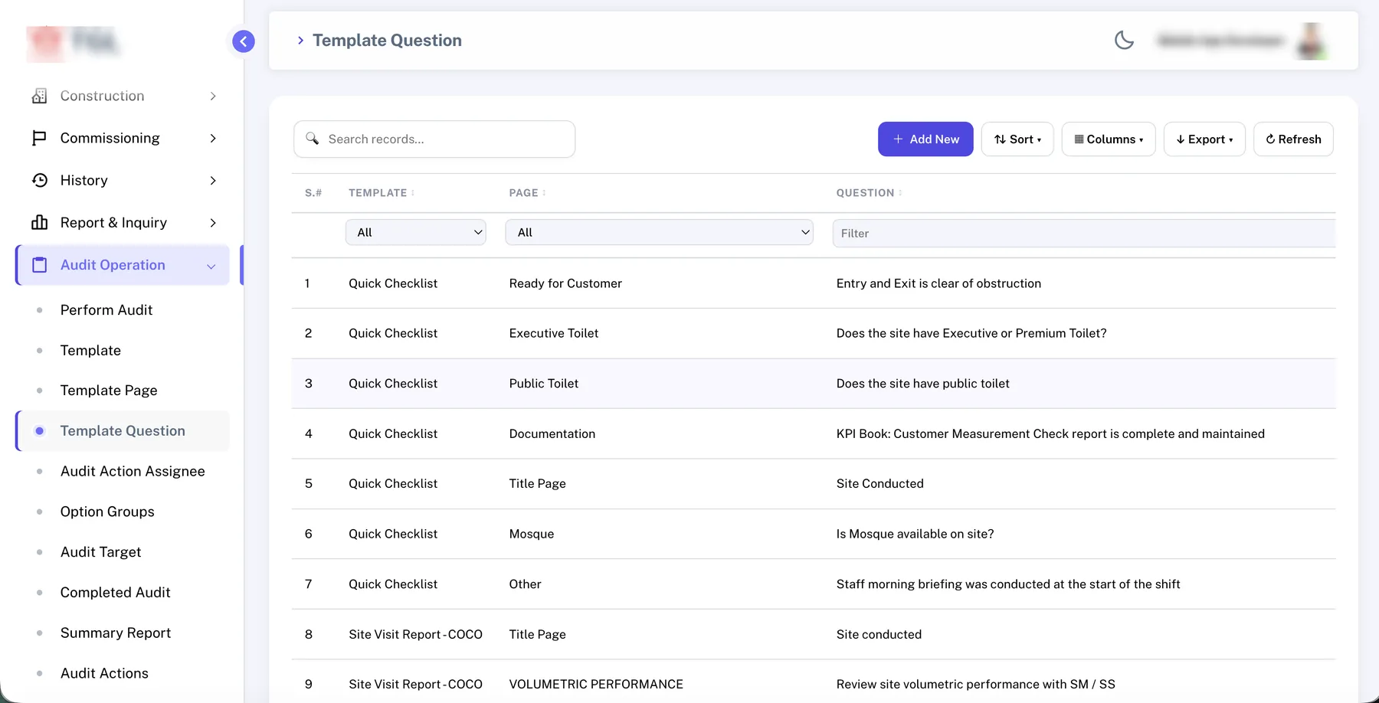Click the Construction building icon
The width and height of the screenshot is (1379, 703).
tap(39, 96)
